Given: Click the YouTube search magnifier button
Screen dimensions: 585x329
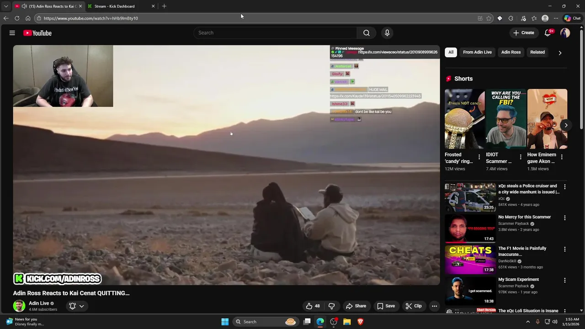Looking at the screenshot, I should pyautogui.click(x=367, y=33).
